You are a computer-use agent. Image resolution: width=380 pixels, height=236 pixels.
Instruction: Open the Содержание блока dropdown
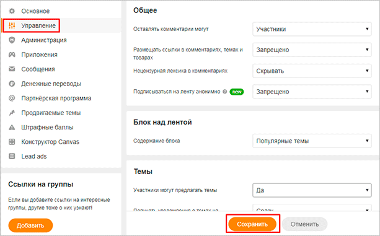[x=312, y=141]
